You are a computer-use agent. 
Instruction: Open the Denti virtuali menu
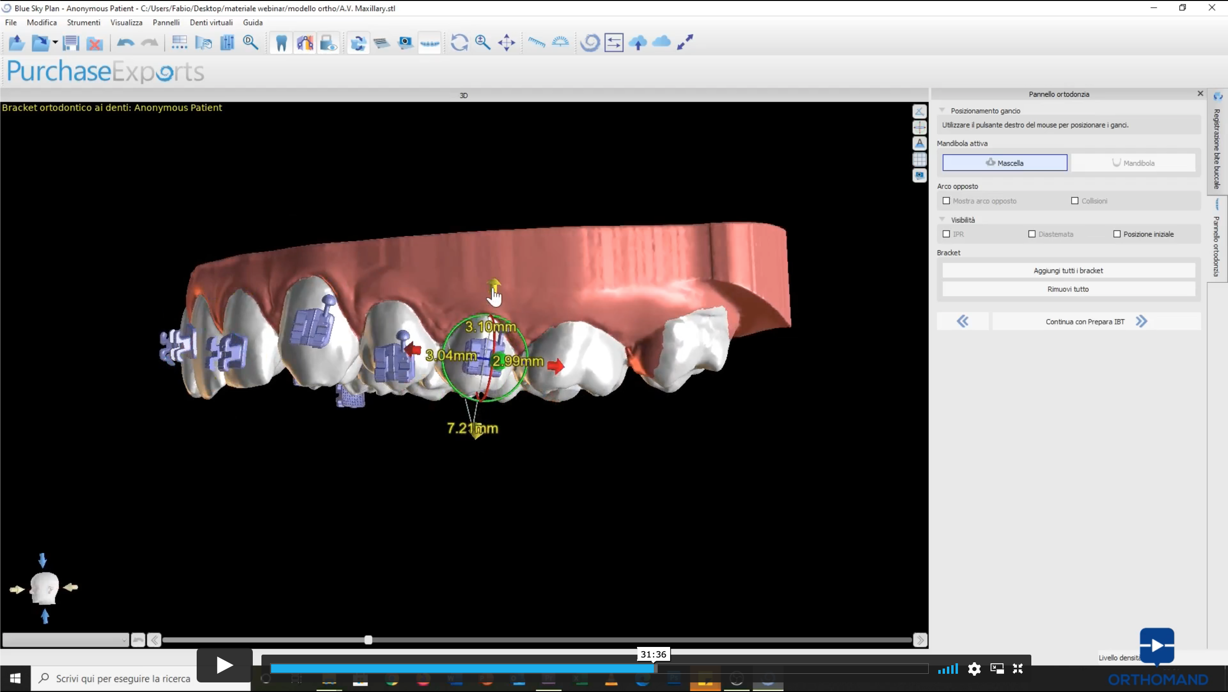coord(211,23)
